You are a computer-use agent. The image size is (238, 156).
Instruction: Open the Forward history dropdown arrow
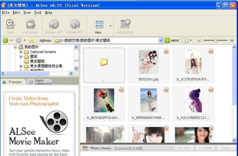tap(25, 40)
